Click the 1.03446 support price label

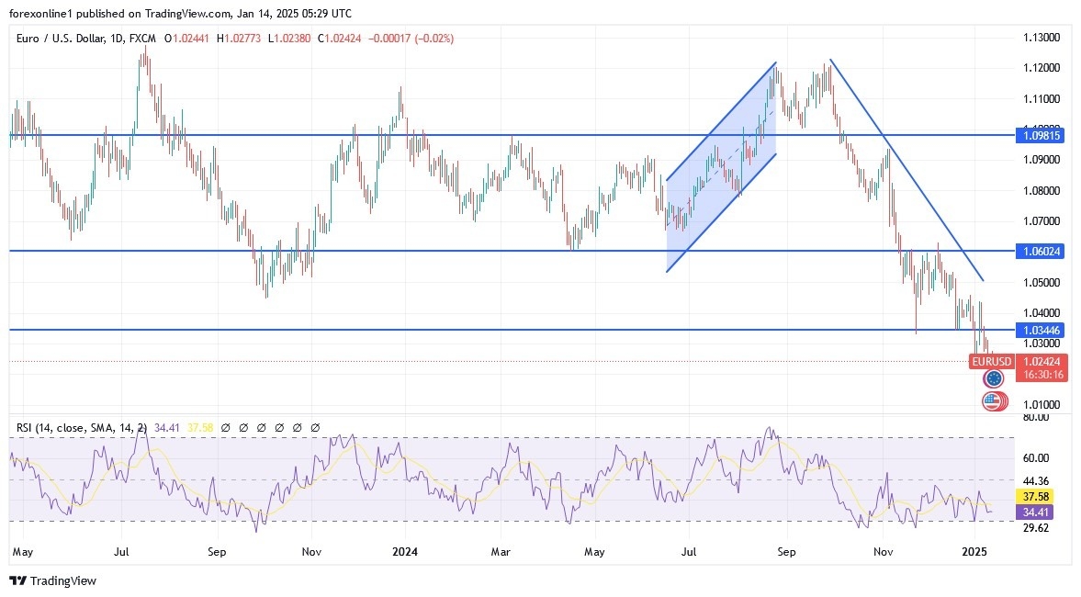[x=1042, y=330]
